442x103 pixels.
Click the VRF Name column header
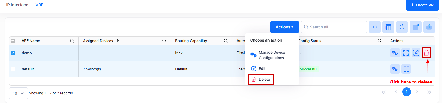click(x=31, y=41)
